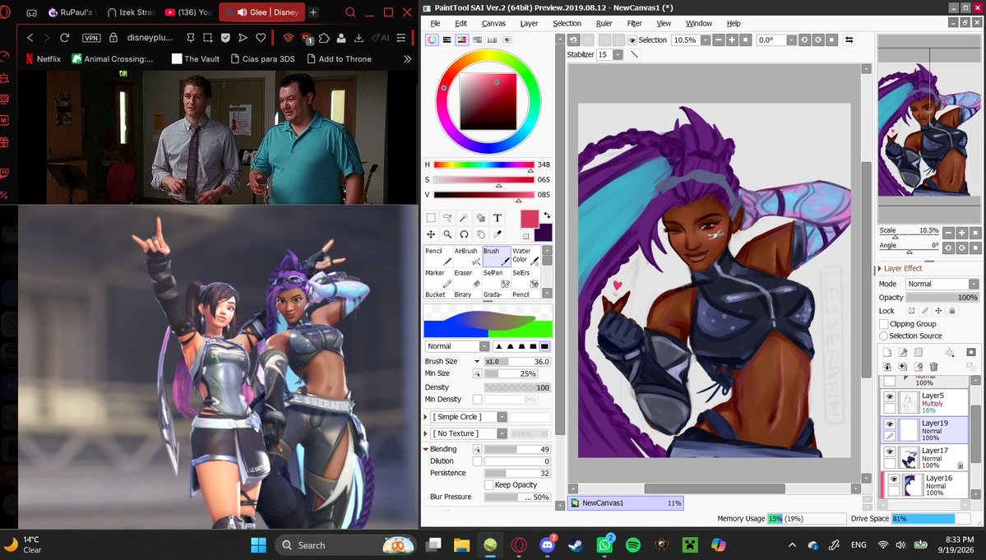The image size is (986, 560).
Task: Choose the Pencil brush tool
Action: click(x=438, y=256)
